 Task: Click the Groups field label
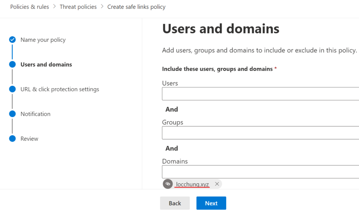click(172, 122)
